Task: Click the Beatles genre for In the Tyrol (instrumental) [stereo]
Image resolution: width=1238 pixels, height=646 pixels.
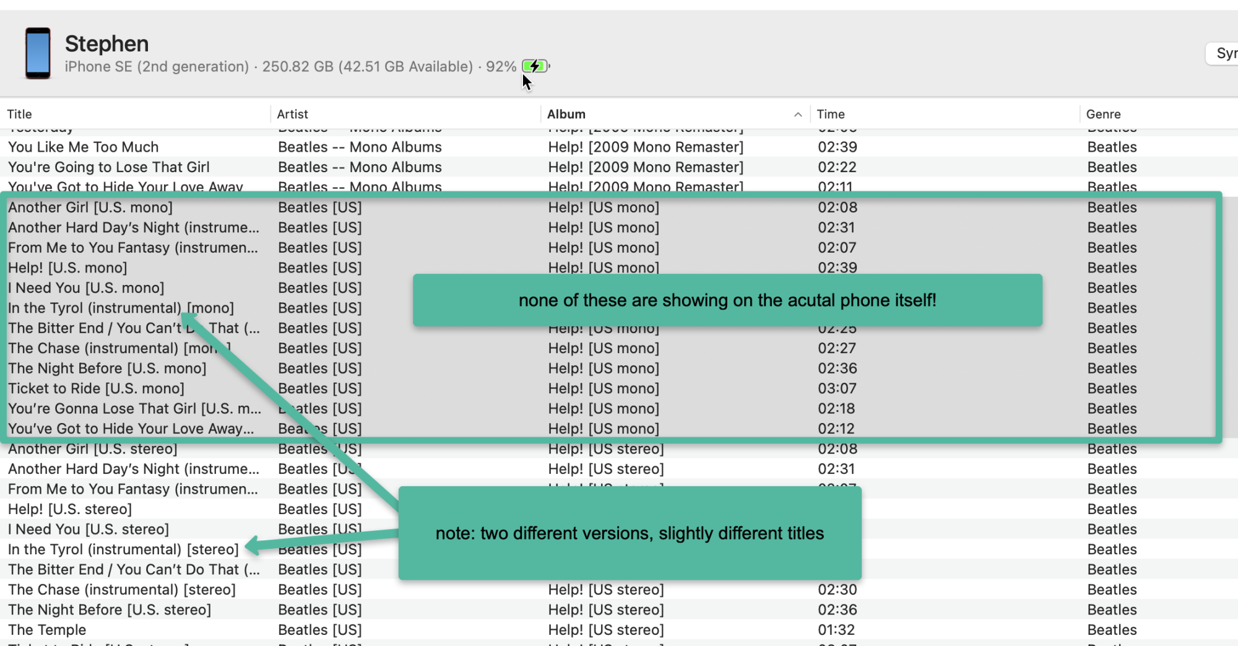Action: [1112, 549]
